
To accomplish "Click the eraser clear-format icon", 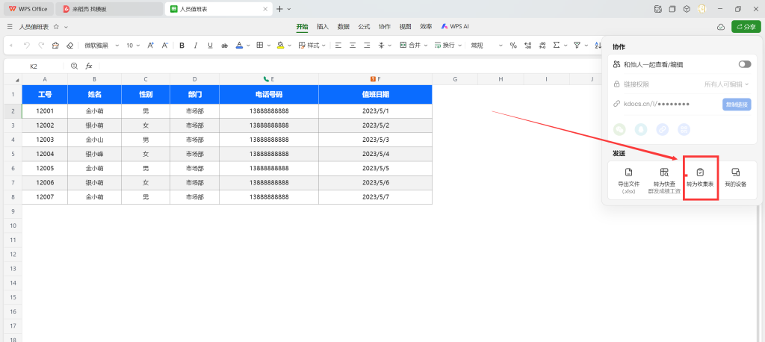I will tap(70, 46).
